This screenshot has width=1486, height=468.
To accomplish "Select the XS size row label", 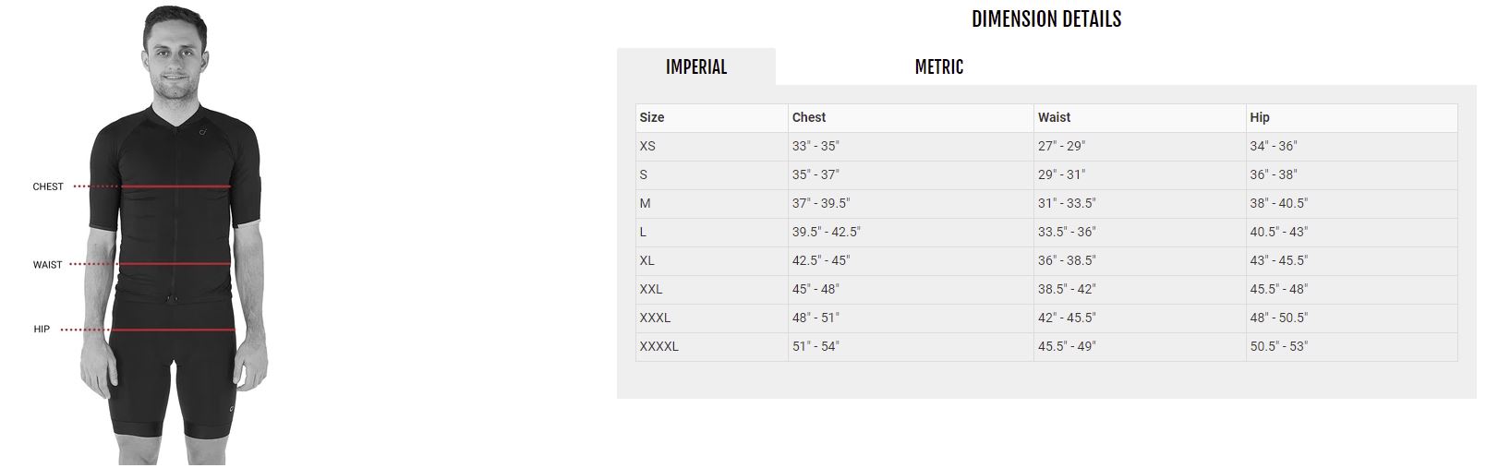I will click(x=647, y=146).
